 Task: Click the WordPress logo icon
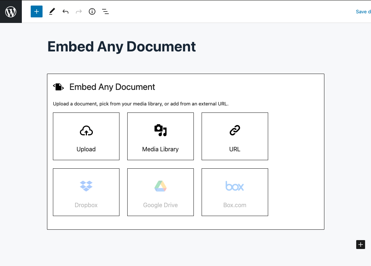tap(10, 11)
